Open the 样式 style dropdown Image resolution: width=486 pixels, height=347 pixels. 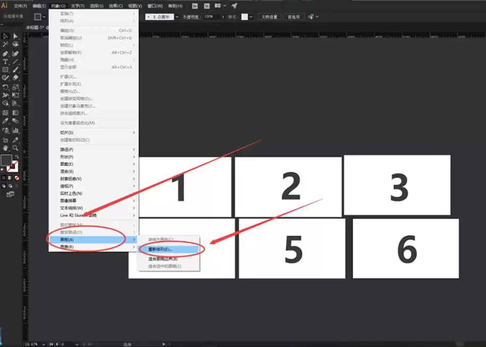(x=250, y=17)
